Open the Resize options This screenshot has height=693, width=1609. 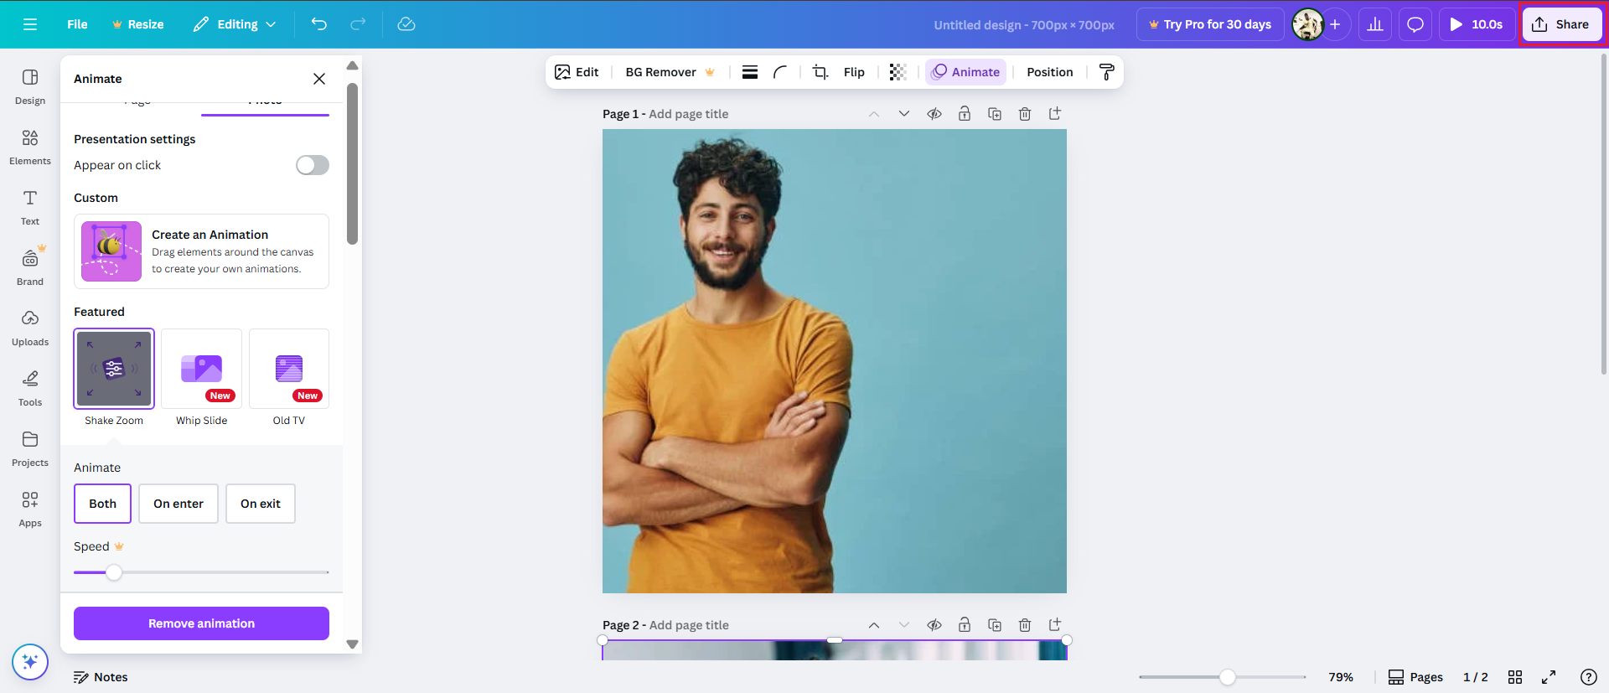pyautogui.click(x=137, y=24)
